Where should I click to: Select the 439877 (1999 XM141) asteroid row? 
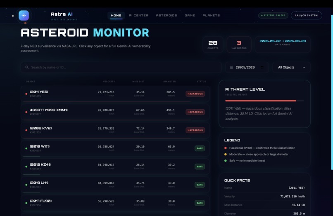[115, 112]
